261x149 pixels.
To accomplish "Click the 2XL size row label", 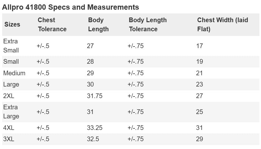I will (x=9, y=96).
